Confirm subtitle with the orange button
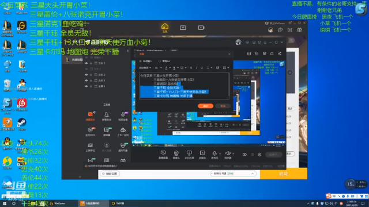Viewport: 369px width, 207px height. pyautogui.click(x=205, y=106)
